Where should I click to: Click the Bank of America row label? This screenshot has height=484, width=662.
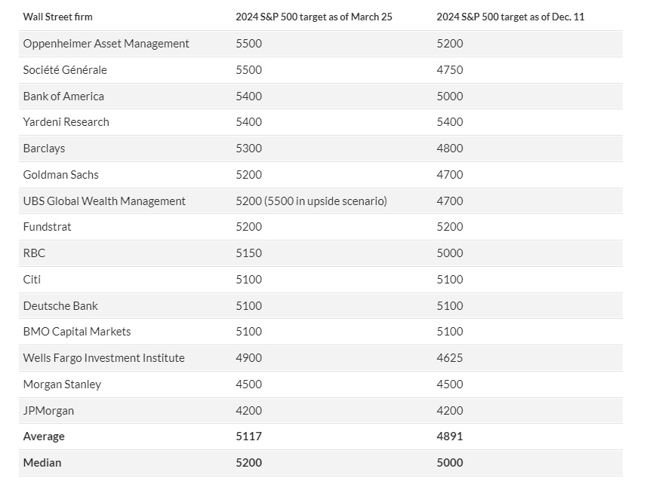pos(63,96)
